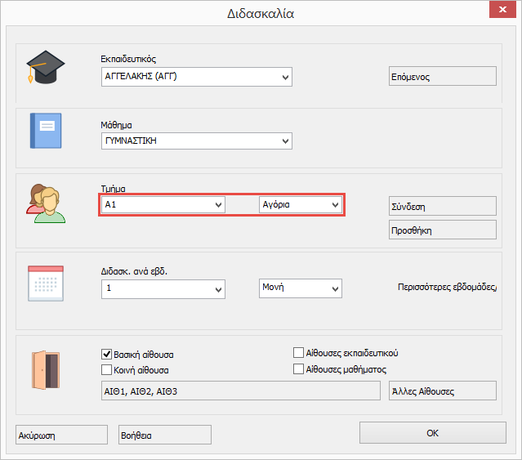522x460 pixels.
Task: Uncheck the Βασική αίθουσα checkbox
Action: pos(106,355)
